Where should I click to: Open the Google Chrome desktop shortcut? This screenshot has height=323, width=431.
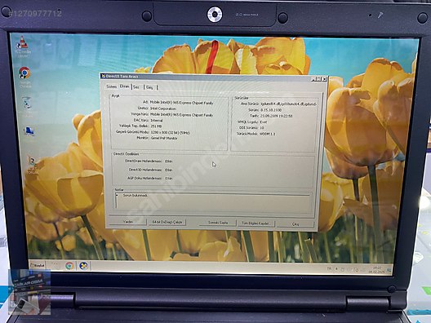[24, 77]
